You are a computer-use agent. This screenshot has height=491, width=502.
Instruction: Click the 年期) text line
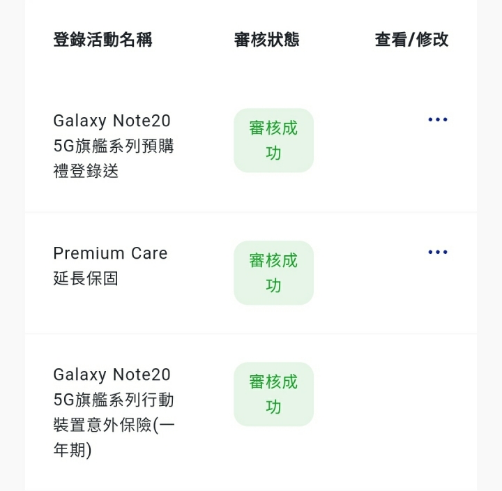pyautogui.click(x=73, y=450)
